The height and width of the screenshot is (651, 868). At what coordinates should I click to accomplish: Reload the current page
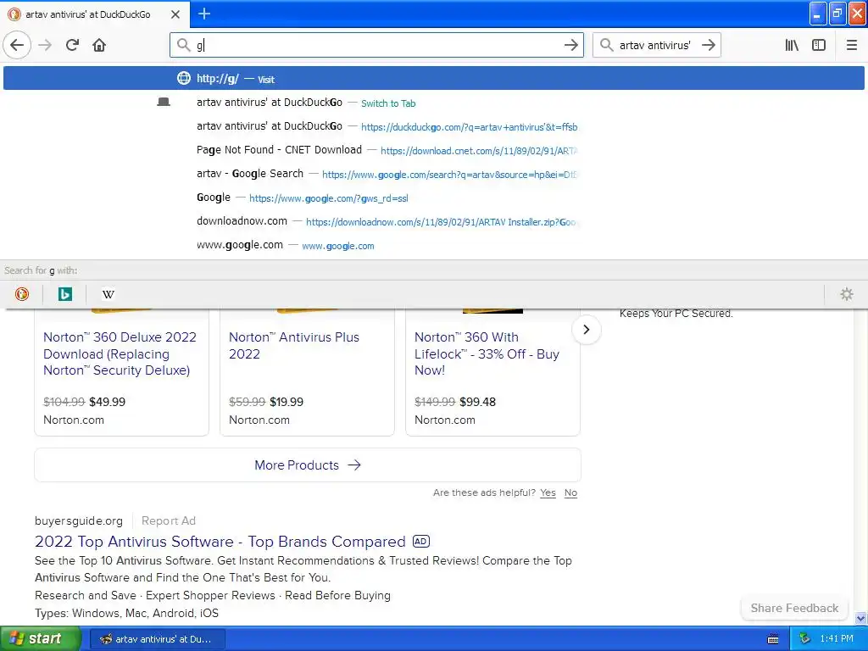coord(72,45)
